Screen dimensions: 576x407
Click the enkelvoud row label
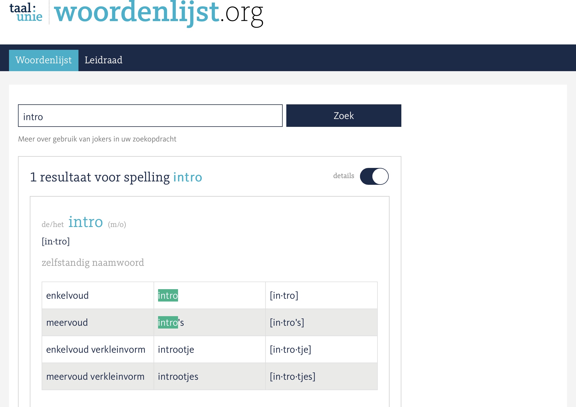pos(67,295)
